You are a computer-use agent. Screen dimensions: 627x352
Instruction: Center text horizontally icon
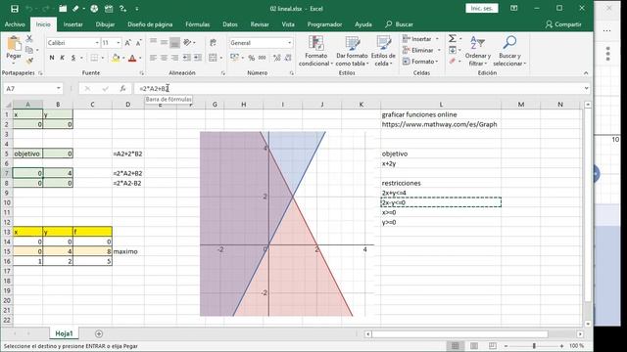tap(164, 58)
